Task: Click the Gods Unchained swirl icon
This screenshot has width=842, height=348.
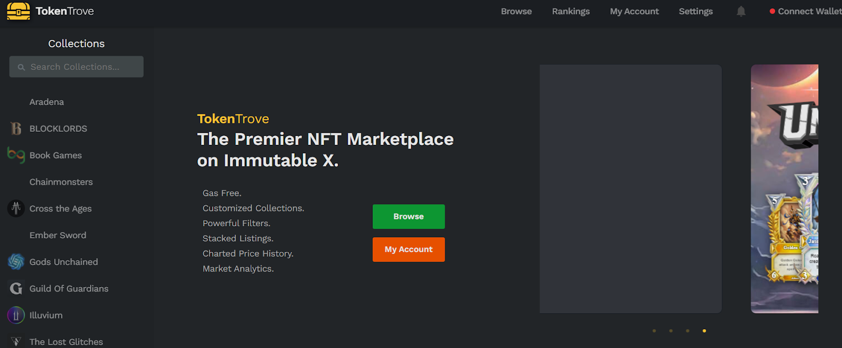Action: 16,262
